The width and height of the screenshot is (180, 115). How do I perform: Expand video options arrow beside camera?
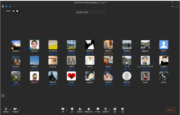pyautogui.click(x=19, y=110)
